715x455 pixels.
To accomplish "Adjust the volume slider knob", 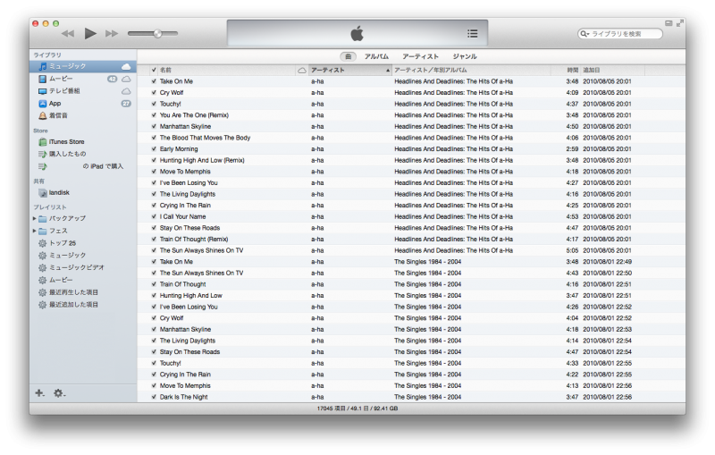I will [157, 33].
